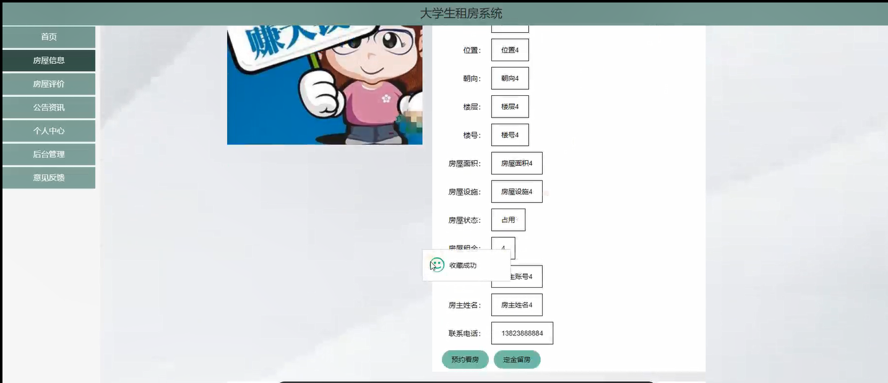Click the 预约看房 appointment button
Image resolution: width=888 pixels, height=383 pixels.
[x=465, y=359]
